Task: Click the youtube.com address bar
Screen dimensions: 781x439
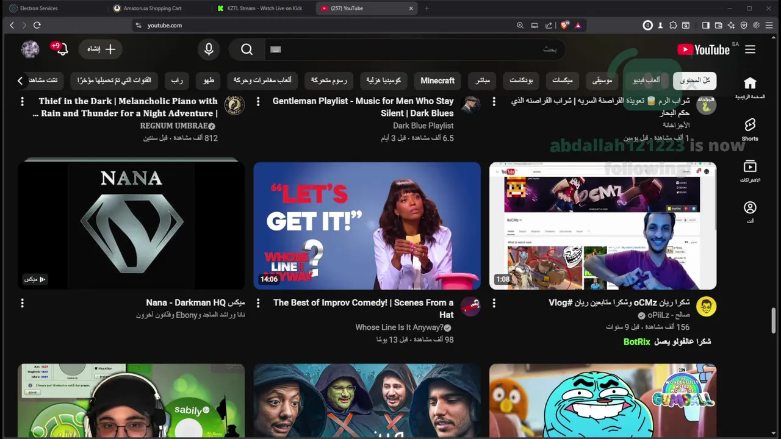Action: point(323,25)
